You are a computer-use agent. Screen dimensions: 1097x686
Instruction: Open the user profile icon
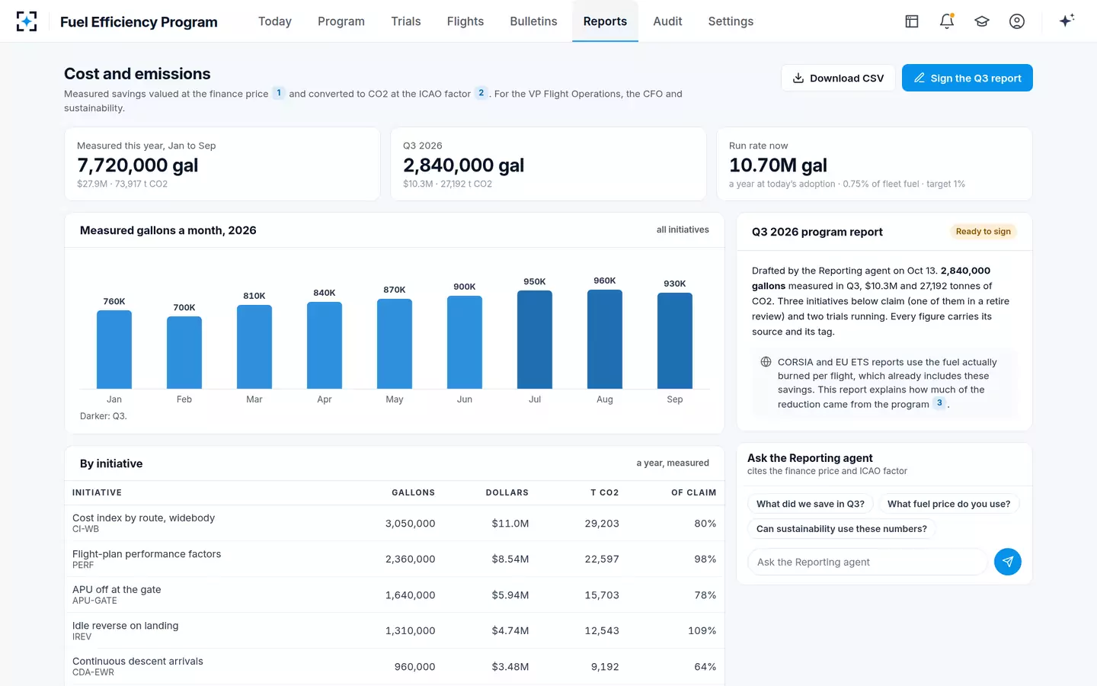[1017, 21]
